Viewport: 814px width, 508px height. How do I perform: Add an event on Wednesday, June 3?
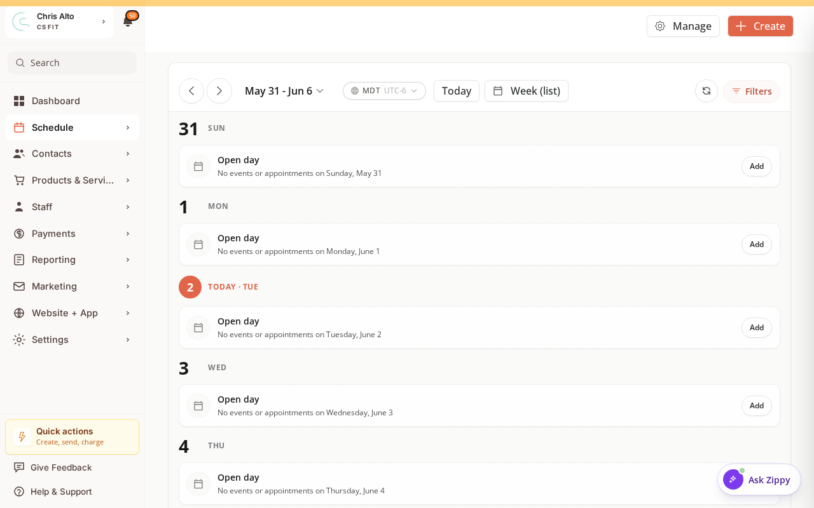(757, 406)
